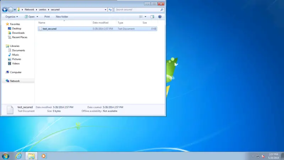Click the Windows Explorer taskbar icon
Screen dimensions: 284x160
click(31, 156)
